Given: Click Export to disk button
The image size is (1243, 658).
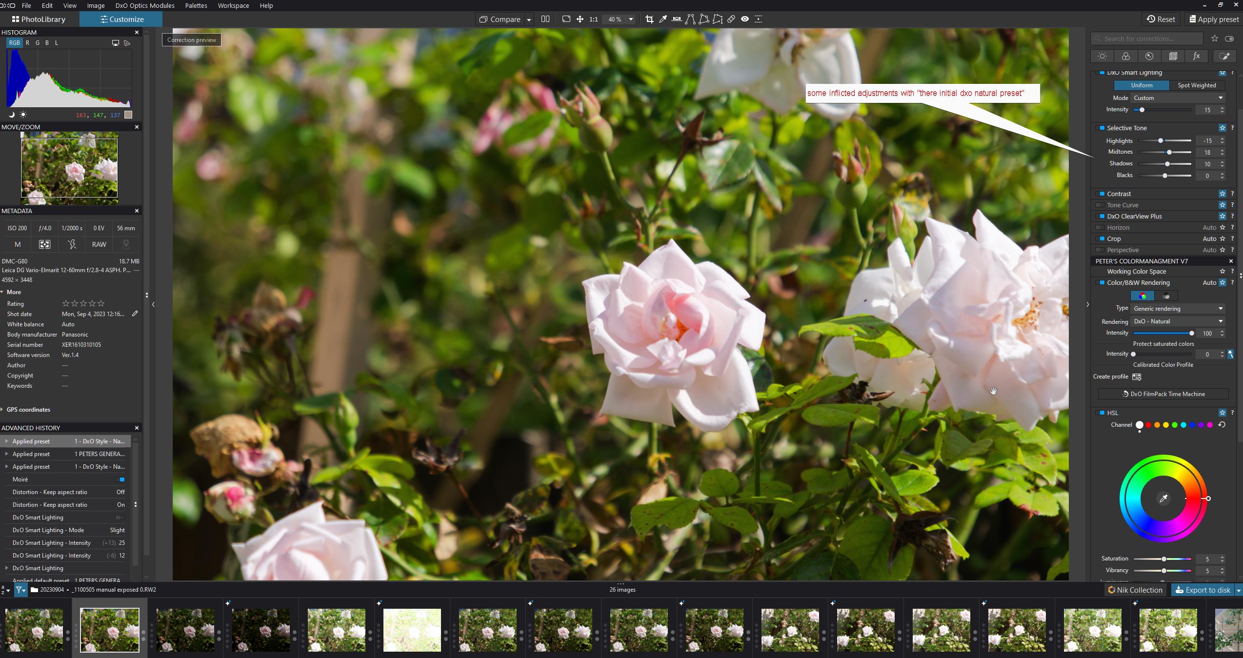Looking at the screenshot, I should (1203, 590).
